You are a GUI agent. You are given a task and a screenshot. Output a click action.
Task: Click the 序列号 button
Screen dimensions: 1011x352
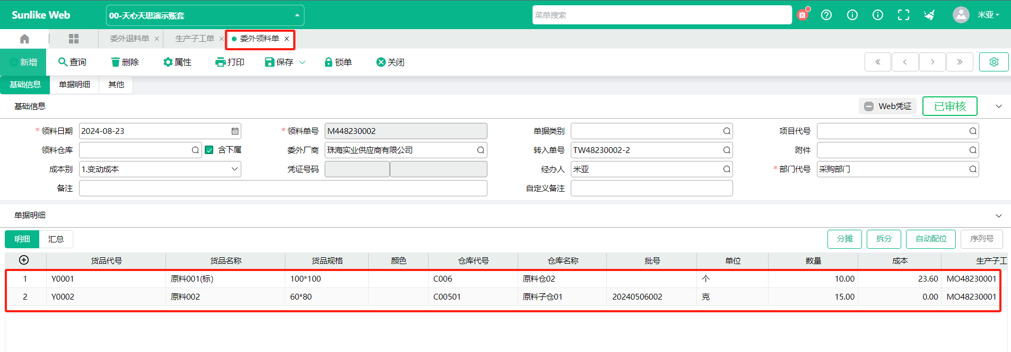click(x=981, y=239)
